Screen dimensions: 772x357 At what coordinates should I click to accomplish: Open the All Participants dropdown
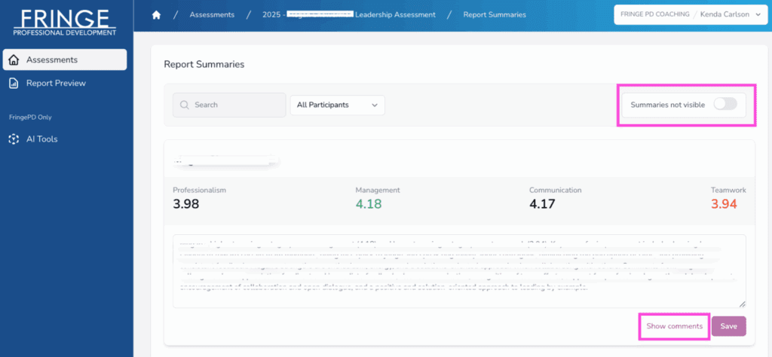point(337,105)
